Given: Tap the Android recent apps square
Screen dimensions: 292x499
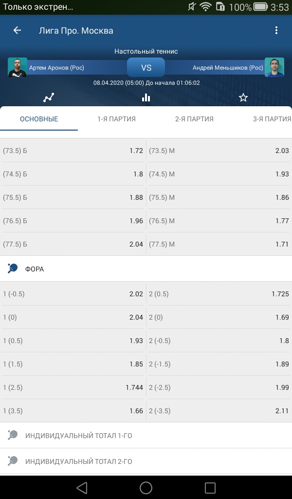Looking at the screenshot, I should 210,487.
